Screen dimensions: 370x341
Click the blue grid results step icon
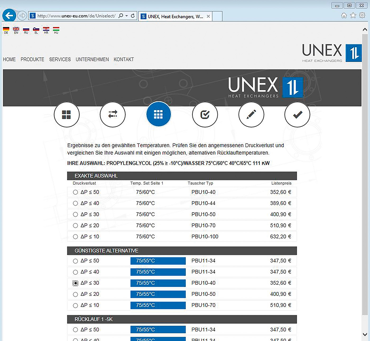(x=159, y=114)
